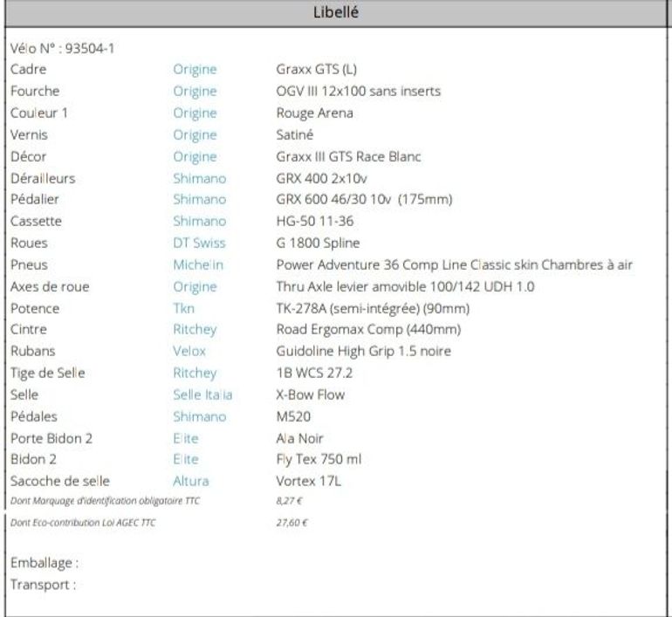672x617 pixels.
Task: Click Elite brand in Porte Bidon 2 row
Action: click(x=186, y=438)
